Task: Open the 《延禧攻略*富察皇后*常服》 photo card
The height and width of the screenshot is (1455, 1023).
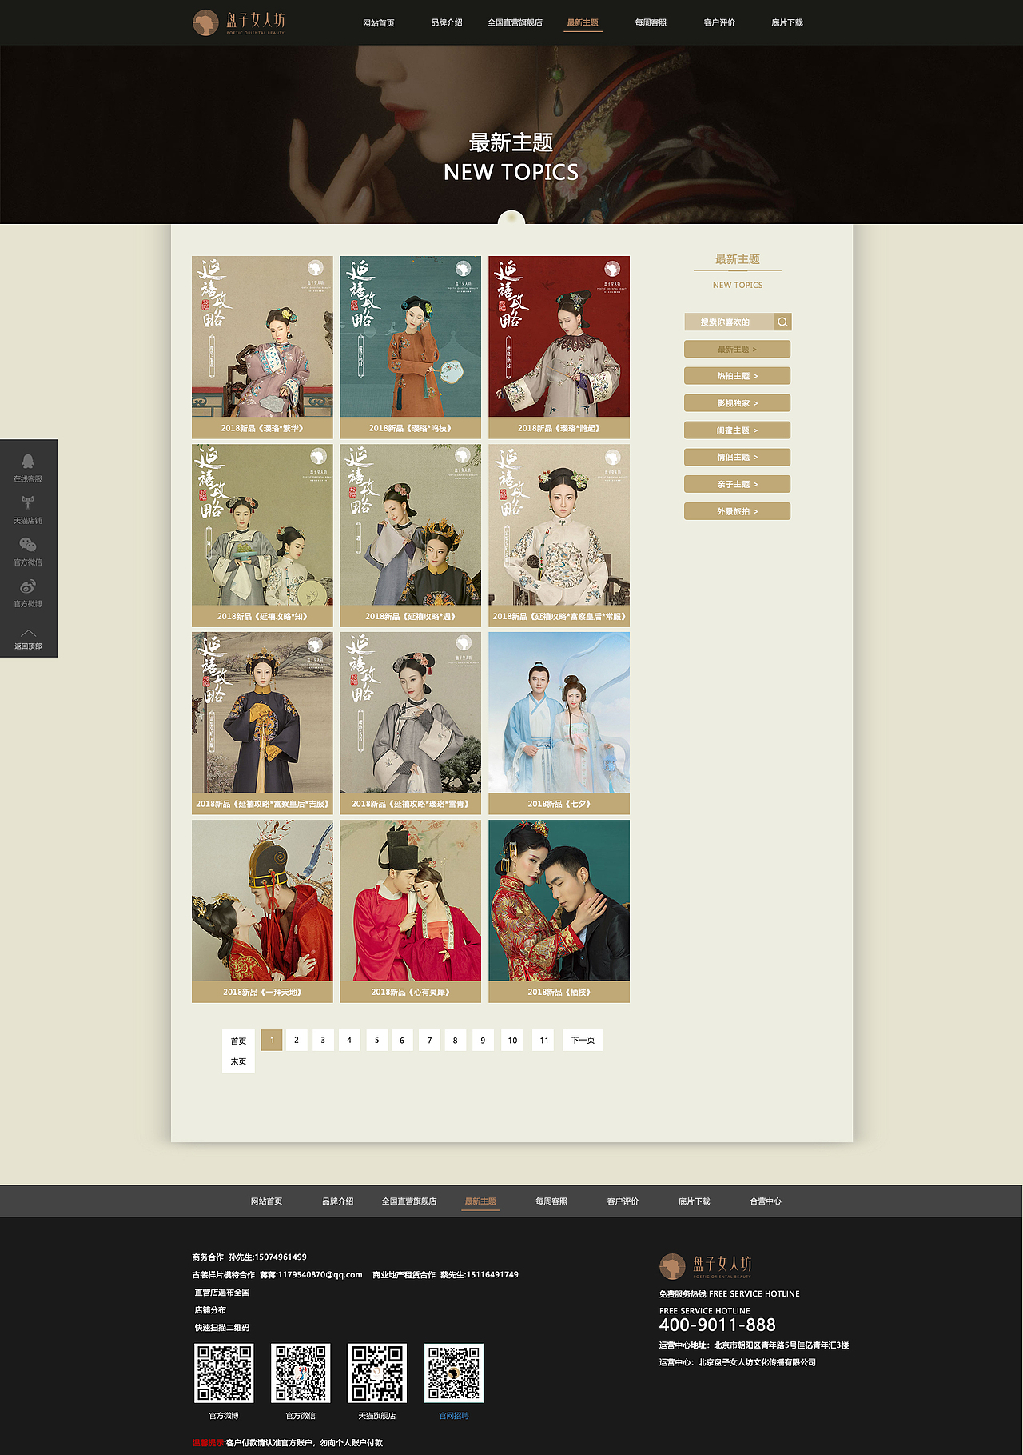Action: coord(559,535)
